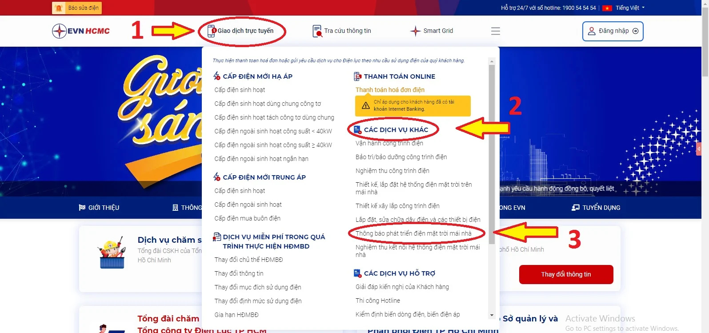
Task: Open Giải đáp kiến nghị của Khách hàng
Action: 402,287
